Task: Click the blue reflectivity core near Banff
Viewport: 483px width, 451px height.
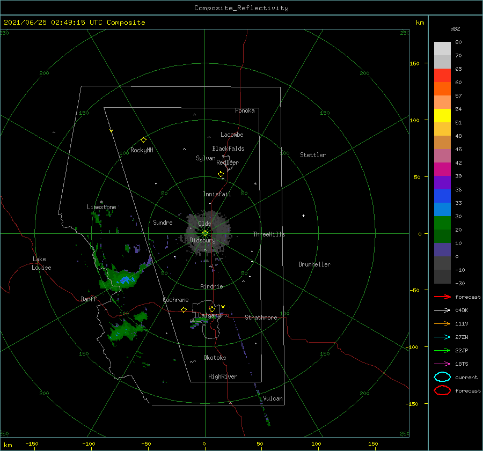Action: click(126, 280)
